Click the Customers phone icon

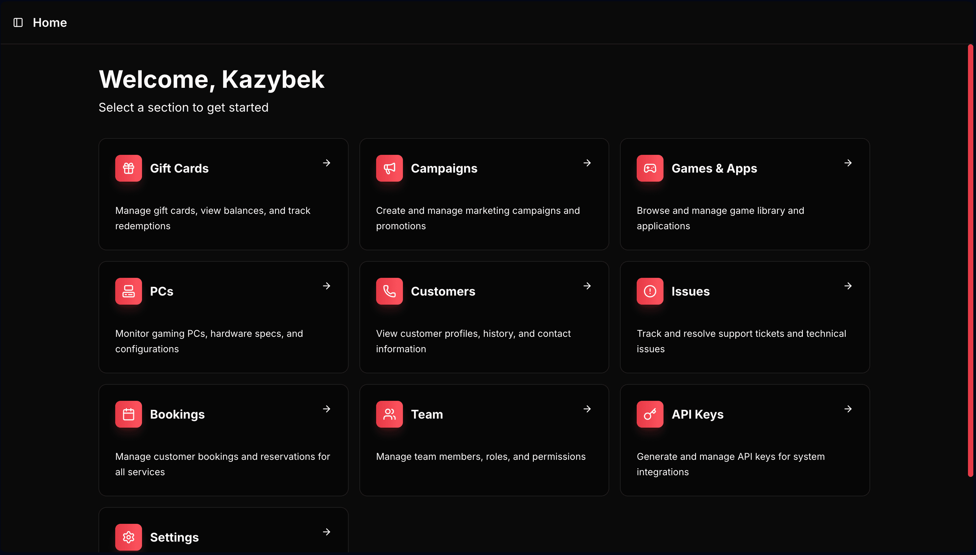(389, 291)
